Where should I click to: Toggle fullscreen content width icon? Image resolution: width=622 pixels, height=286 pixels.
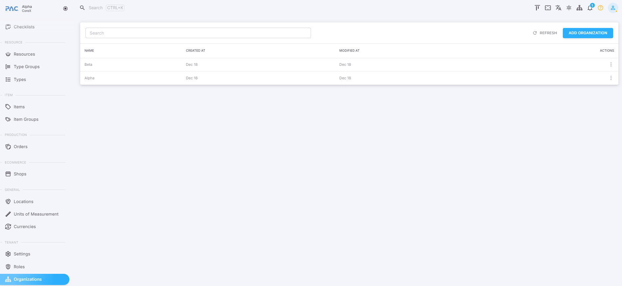coord(548,8)
